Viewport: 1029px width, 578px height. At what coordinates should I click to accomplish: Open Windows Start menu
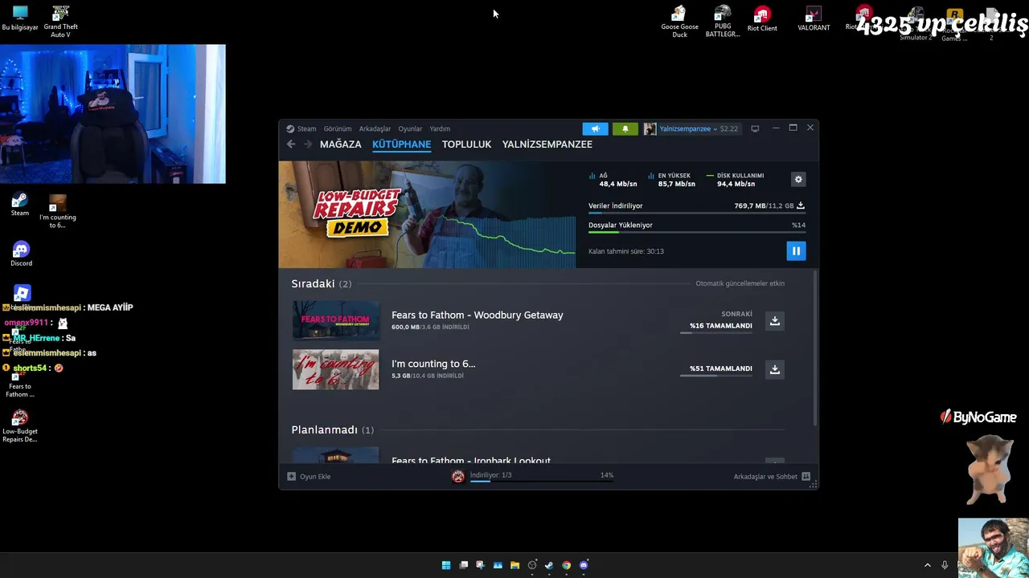point(446,565)
